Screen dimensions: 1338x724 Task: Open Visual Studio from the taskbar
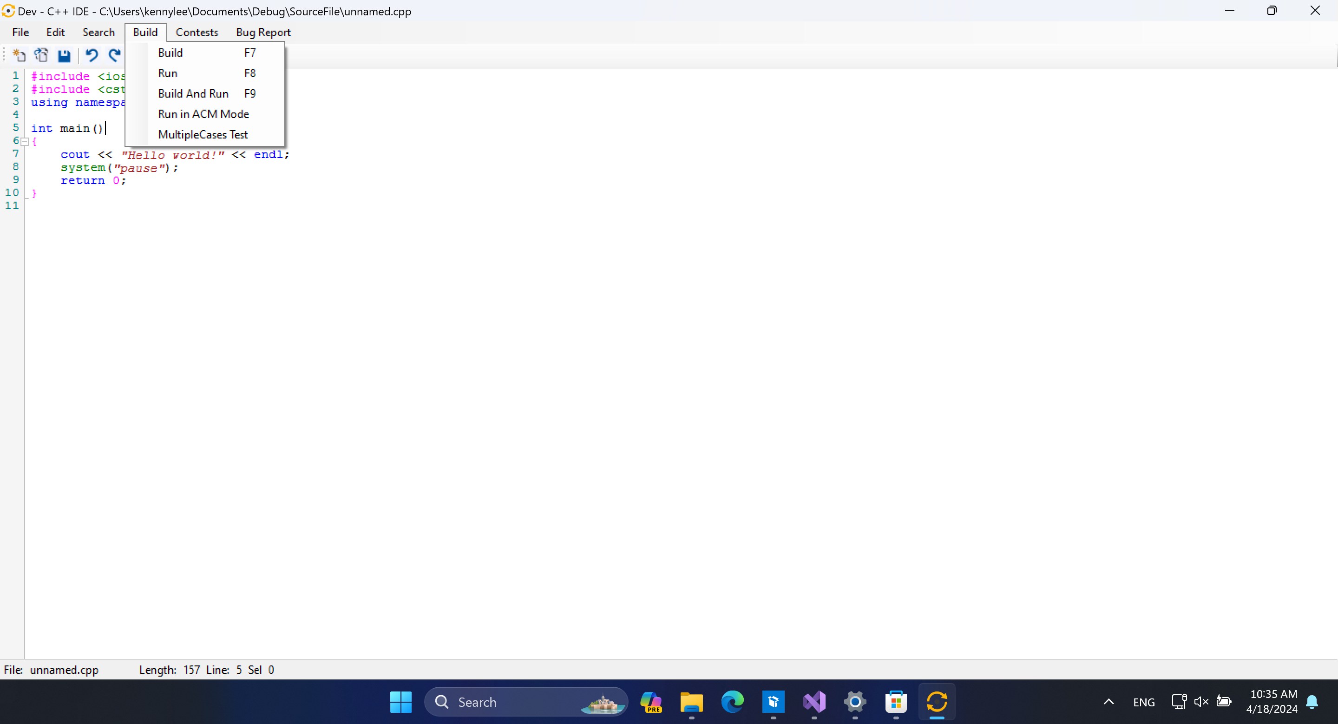814,702
